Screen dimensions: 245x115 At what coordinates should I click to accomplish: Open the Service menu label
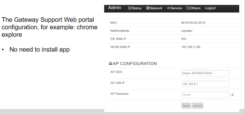(x=176, y=8)
